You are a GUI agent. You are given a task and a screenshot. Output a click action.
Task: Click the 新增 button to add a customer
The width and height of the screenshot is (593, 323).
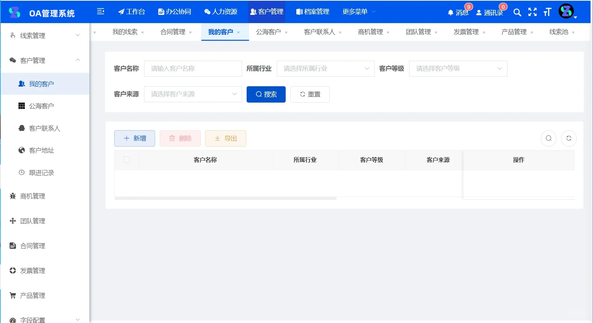[x=134, y=138]
